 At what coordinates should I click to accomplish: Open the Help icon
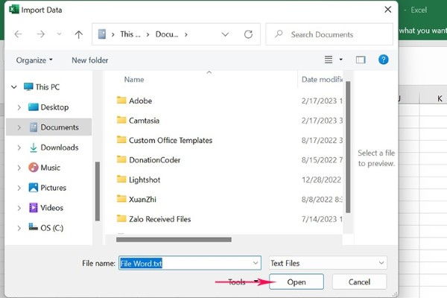coord(384,60)
